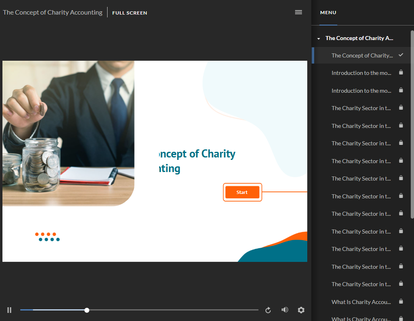Click the lock icon on first Introduction lesson
This screenshot has height=321, width=414.
(x=401, y=73)
